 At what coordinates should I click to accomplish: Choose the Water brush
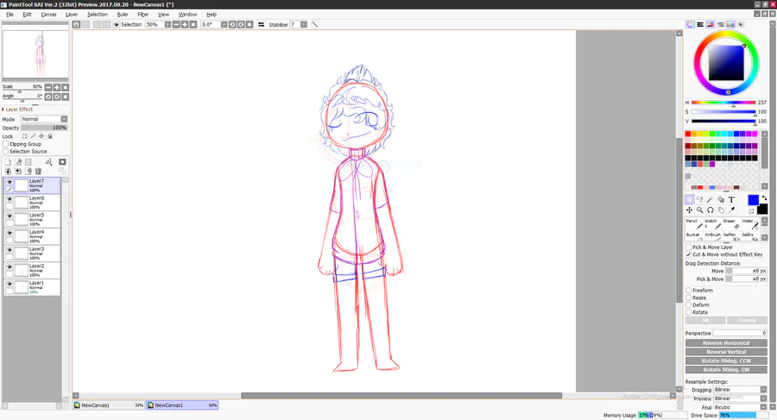[x=749, y=224]
